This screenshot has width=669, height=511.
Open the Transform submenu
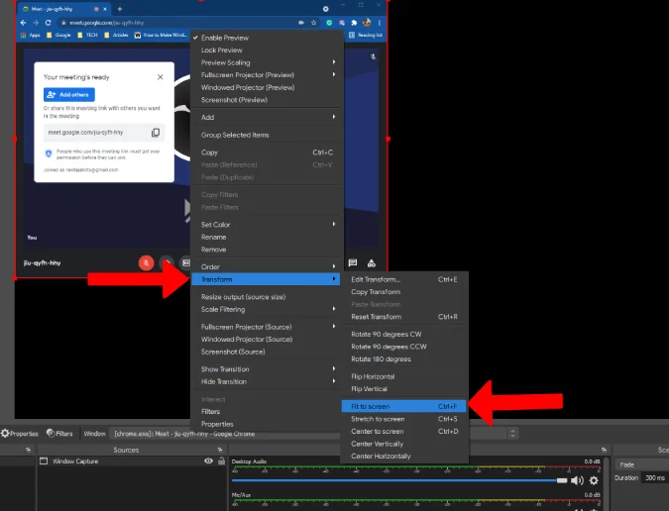(x=266, y=279)
